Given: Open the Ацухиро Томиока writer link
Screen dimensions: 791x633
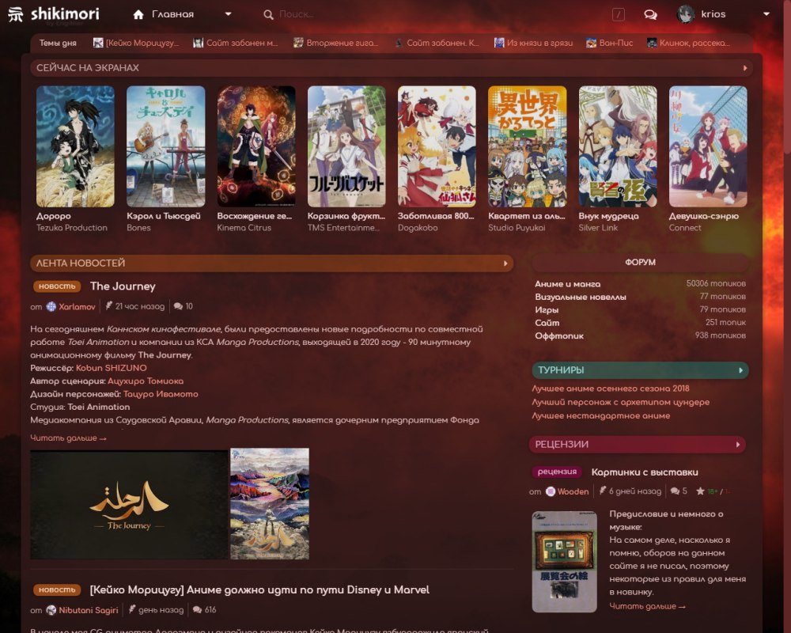Looking at the screenshot, I should click(x=146, y=381).
